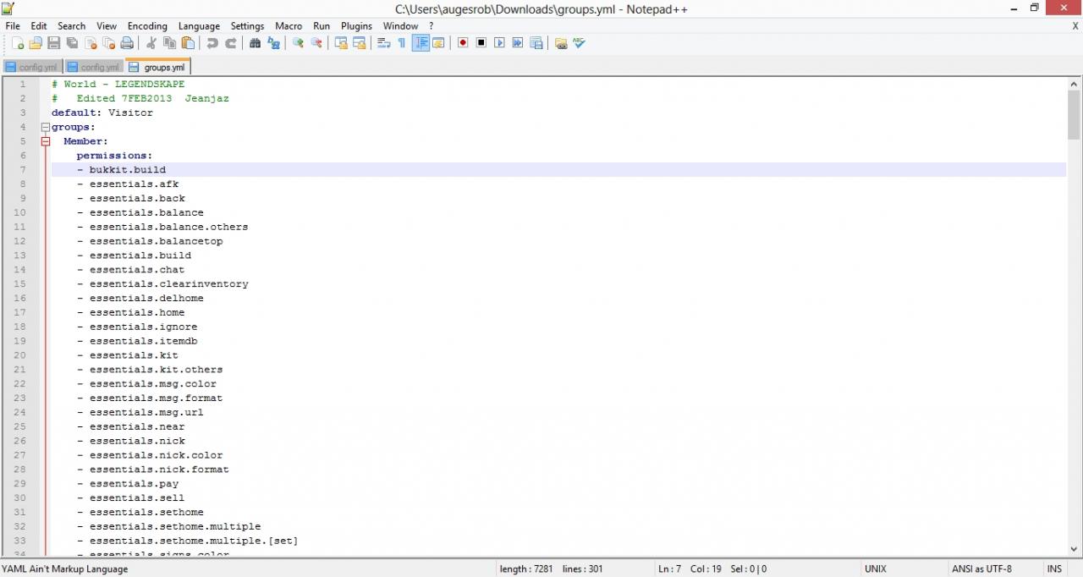
Task: Start macro recording with the red record icon
Action: (463, 43)
